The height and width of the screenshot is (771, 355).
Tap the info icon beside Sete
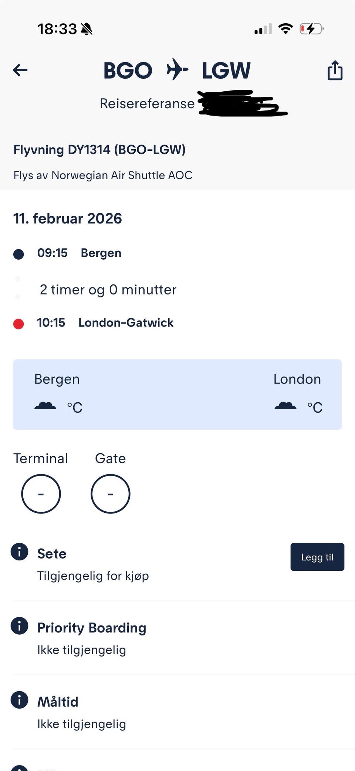tap(20, 552)
